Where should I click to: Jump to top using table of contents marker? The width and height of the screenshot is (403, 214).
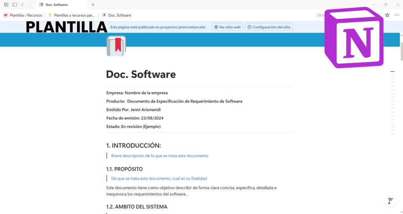392,72
